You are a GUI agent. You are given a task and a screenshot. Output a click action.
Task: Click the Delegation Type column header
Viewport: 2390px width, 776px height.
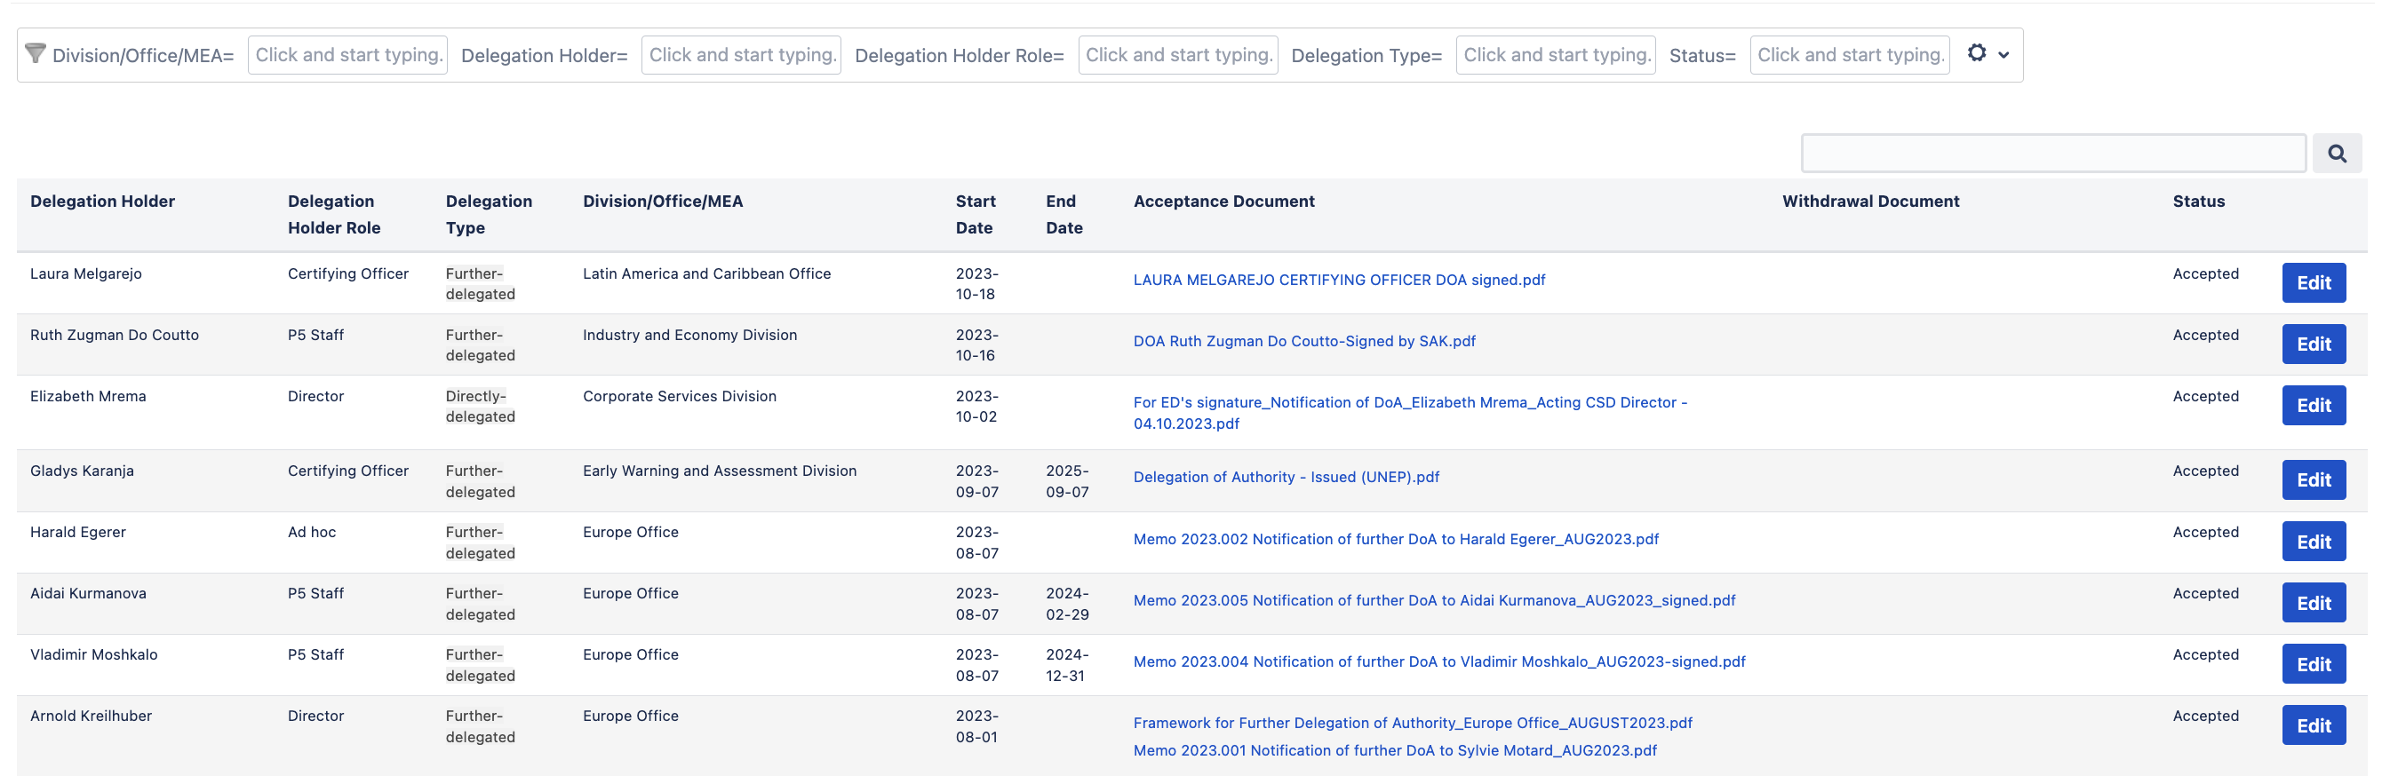click(488, 214)
